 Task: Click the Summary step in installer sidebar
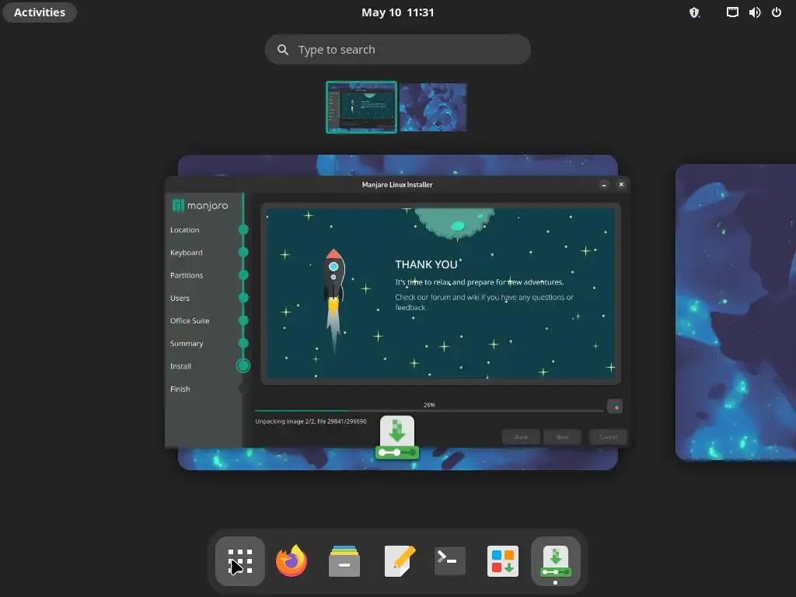(x=187, y=344)
